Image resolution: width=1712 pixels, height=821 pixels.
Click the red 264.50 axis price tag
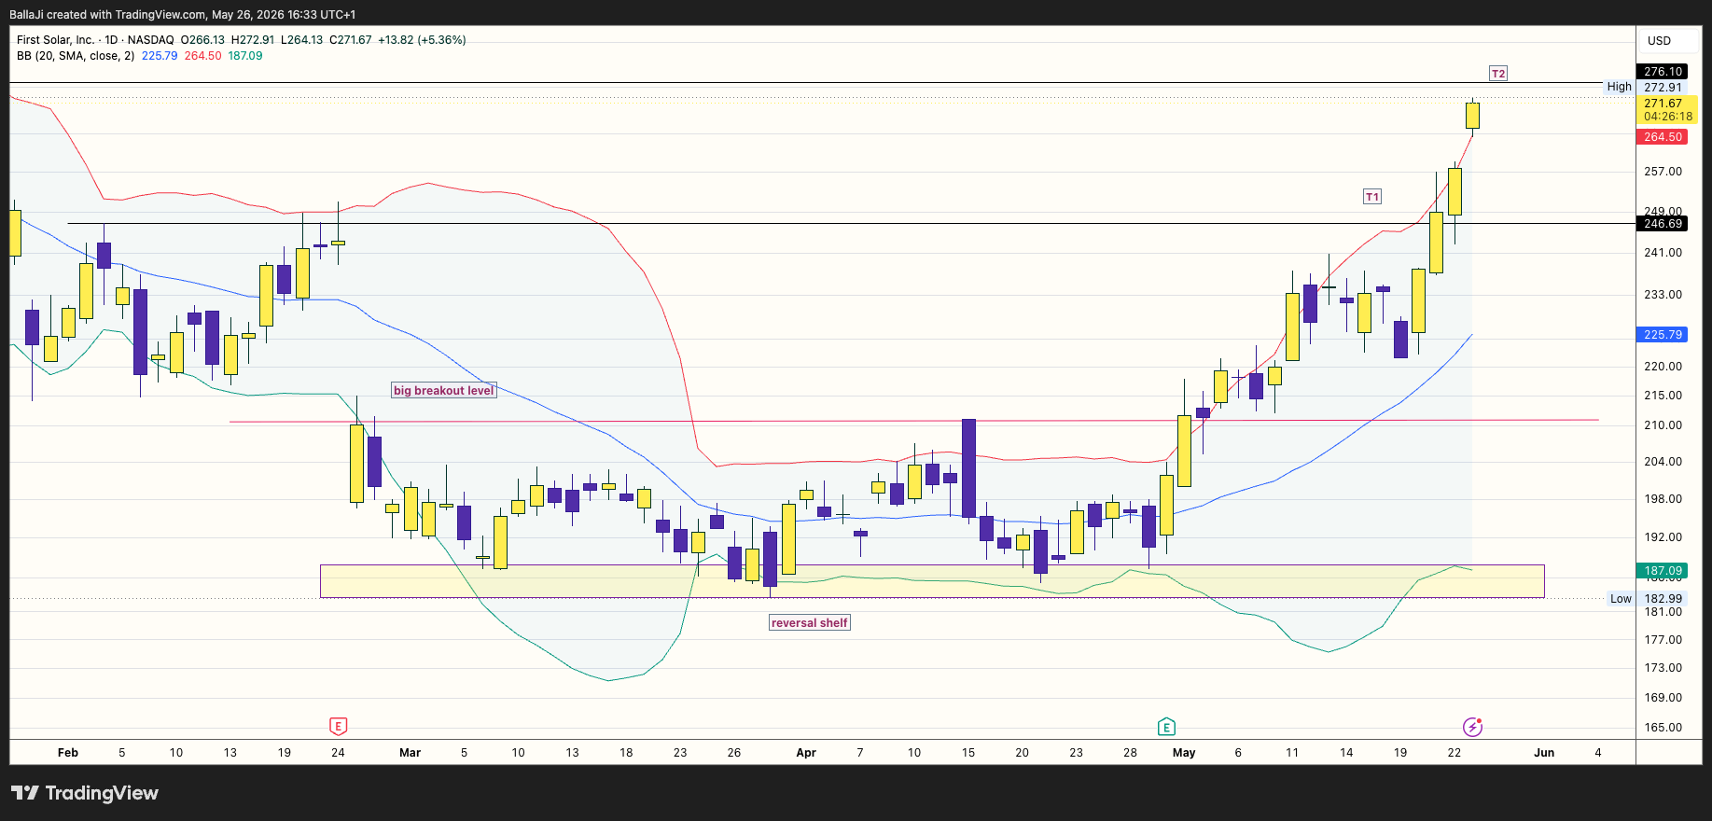(x=1663, y=137)
